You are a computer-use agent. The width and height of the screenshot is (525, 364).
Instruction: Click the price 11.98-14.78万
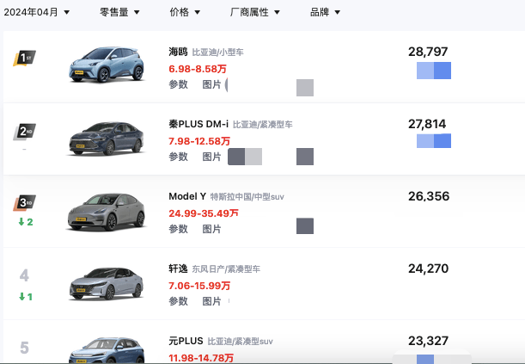coord(201,358)
